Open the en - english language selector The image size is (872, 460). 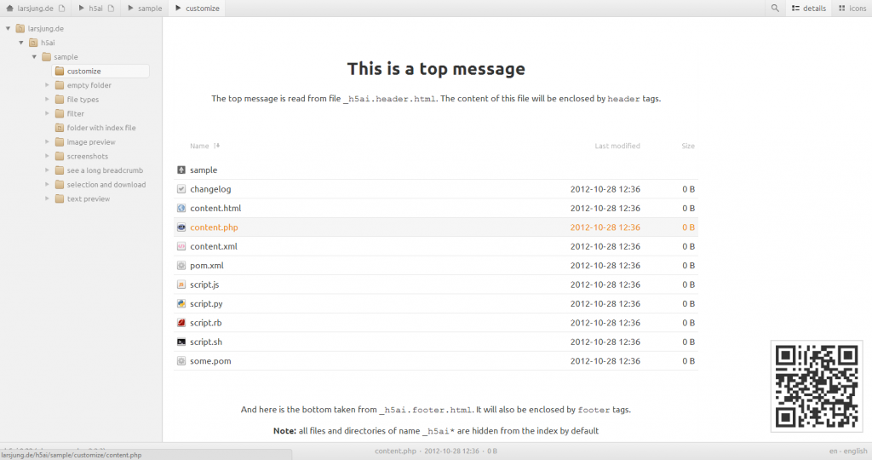click(x=847, y=451)
